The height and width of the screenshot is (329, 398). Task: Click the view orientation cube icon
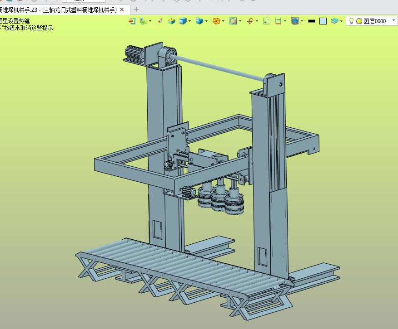(x=199, y=21)
